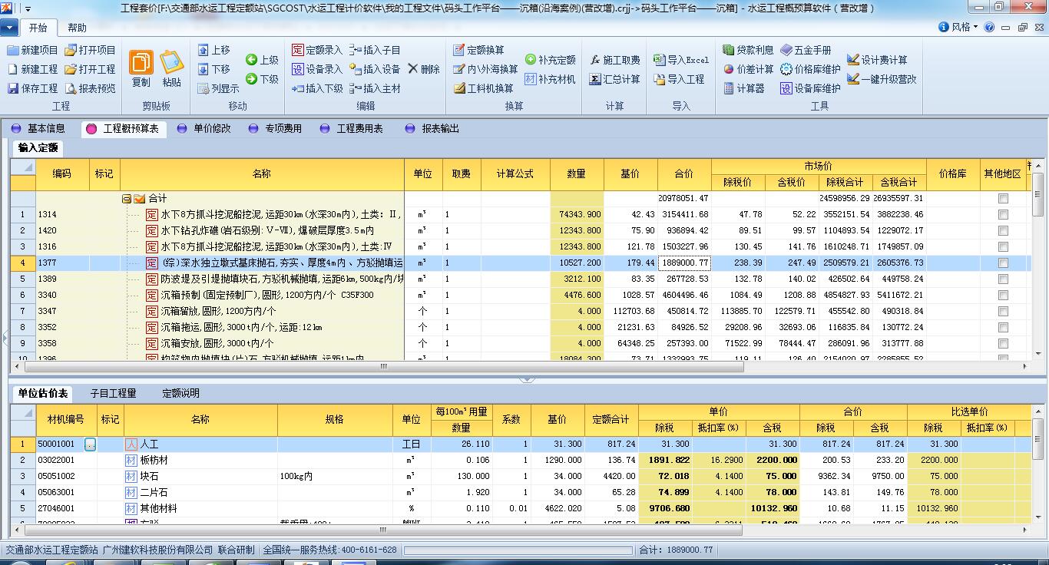The image size is (1049, 565).
Task: Switch to the 帮助 ribbon tab
Action: click(77, 28)
